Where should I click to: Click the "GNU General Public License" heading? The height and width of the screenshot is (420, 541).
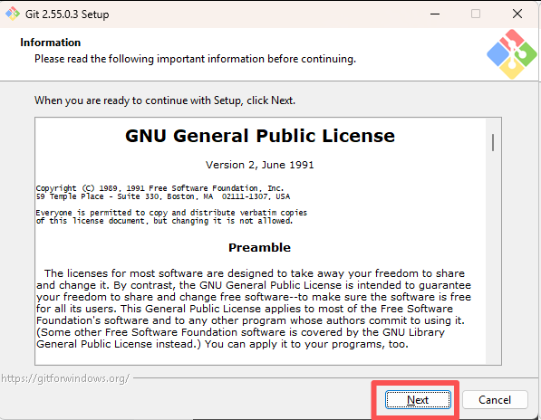pyautogui.click(x=260, y=136)
